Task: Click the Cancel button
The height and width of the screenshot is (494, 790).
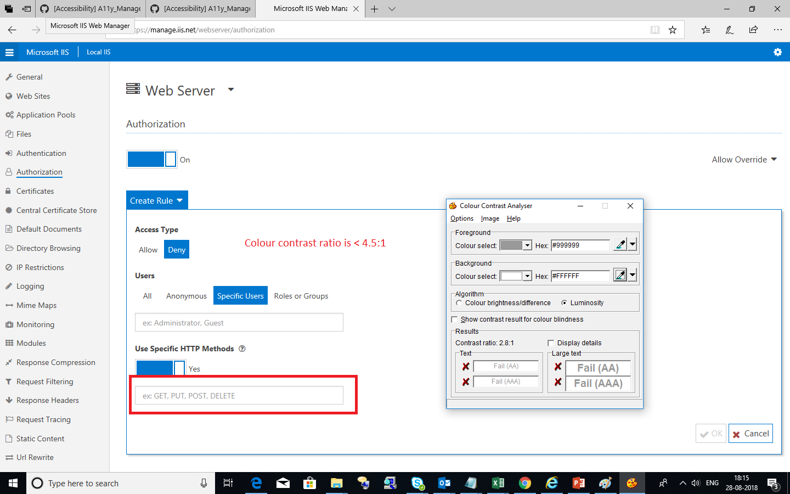Action: click(750, 433)
